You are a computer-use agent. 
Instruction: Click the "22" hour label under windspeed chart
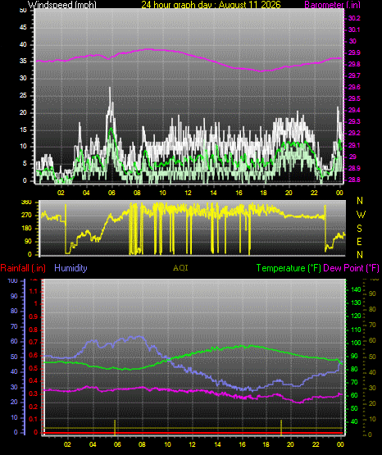point(314,193)
